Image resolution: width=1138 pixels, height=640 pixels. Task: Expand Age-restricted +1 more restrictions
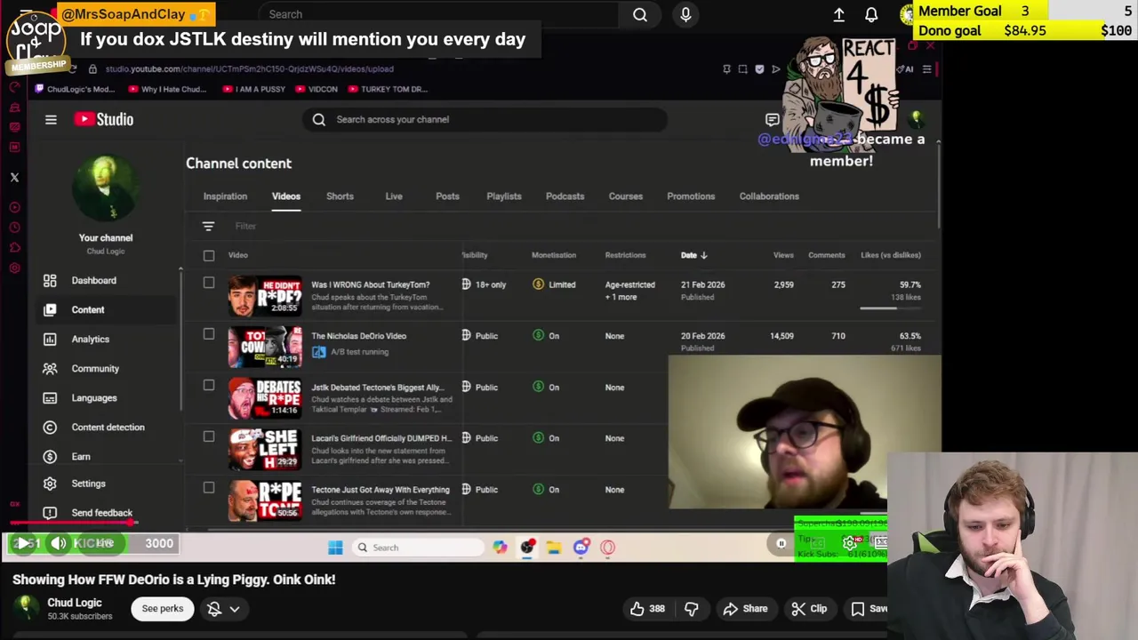tap(629, 291)
